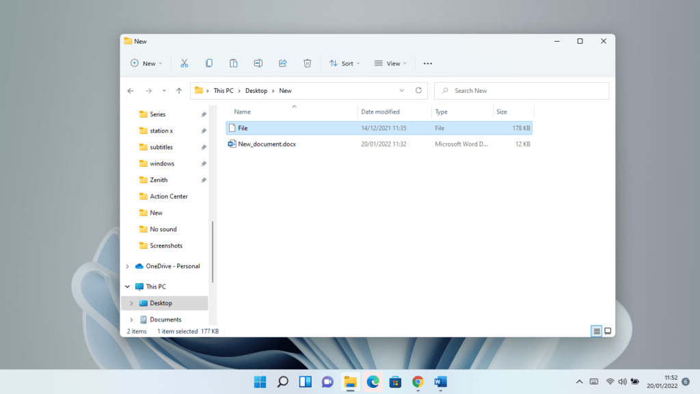Switch to large thumbnails layout

(x=607, y=331)
